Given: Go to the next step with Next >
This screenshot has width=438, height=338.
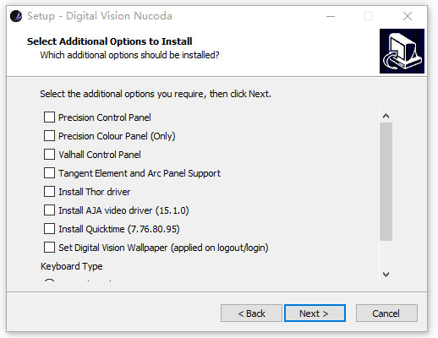Looking at the screenshot, I should coord(315,313).
